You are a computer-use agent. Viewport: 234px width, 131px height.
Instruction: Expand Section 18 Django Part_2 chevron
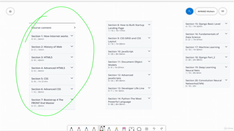(x=226, y=57)
